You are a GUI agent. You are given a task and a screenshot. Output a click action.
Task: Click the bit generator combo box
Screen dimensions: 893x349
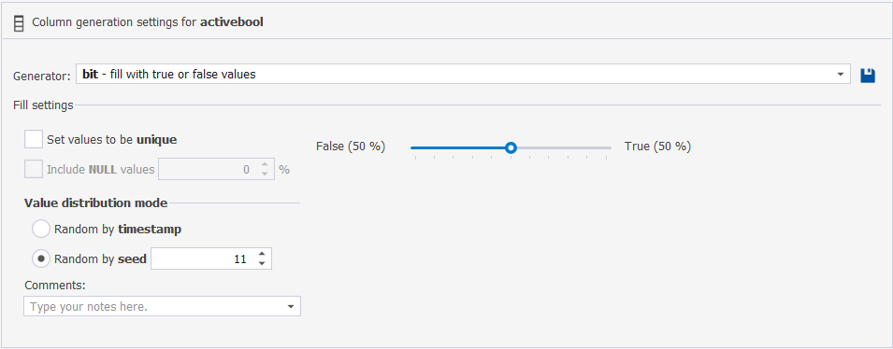click(x=463, y=74)
